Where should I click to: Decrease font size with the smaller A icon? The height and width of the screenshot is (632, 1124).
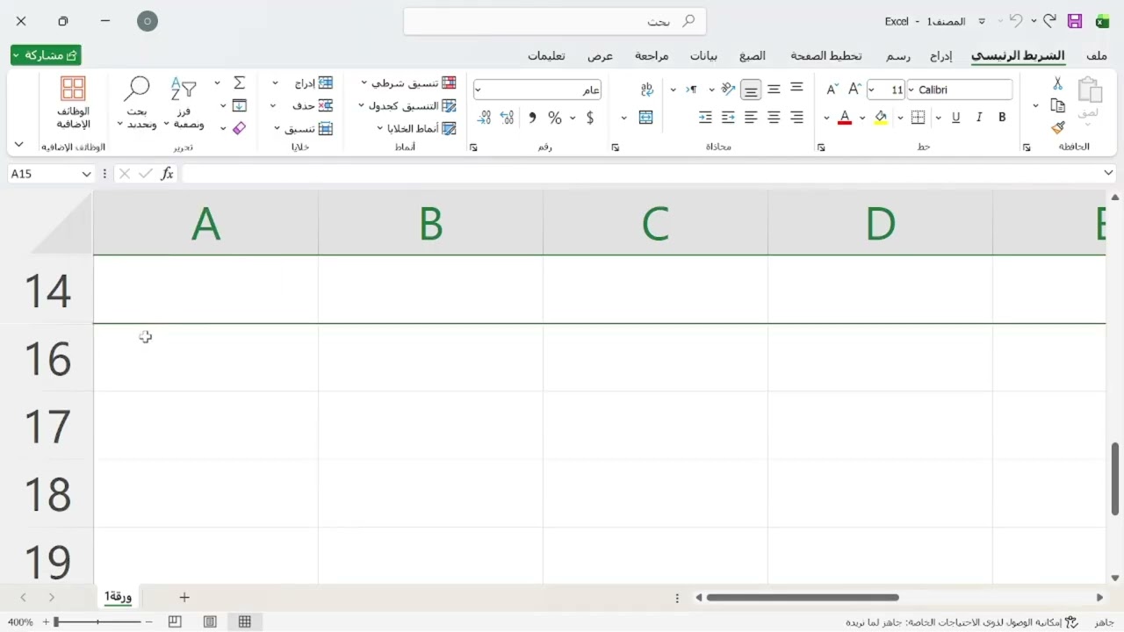(x=832, y=90)
